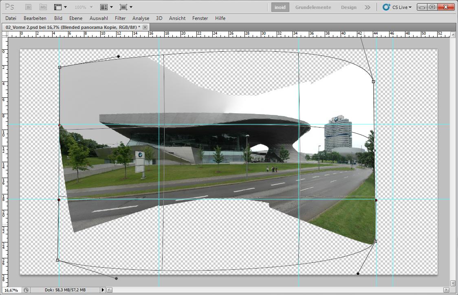Switch to the Design workspace

(348, 7)
